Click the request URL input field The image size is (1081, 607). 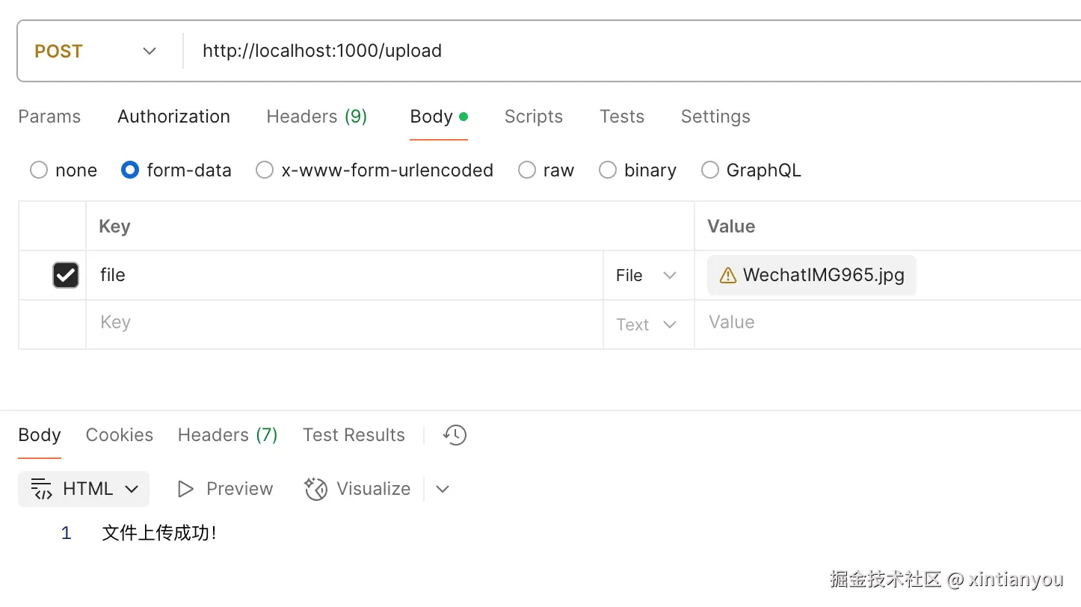point(598,51)
